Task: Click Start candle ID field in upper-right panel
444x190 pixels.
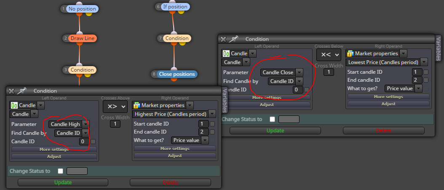Action: 417,72
